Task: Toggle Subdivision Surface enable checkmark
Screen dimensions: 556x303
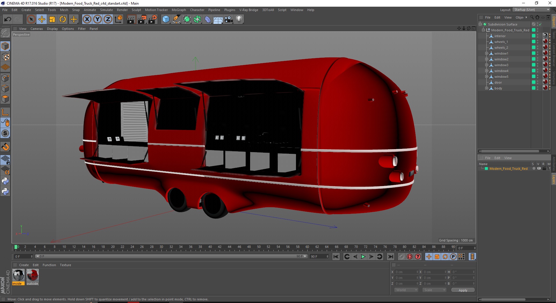Action: coord(540,24)
